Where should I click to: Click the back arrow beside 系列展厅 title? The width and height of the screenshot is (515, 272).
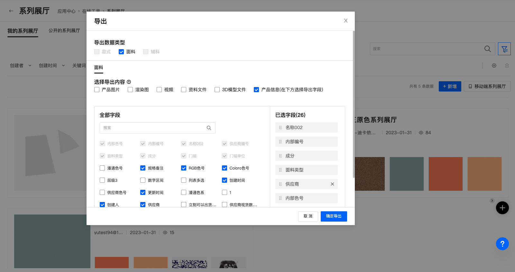point(11,11)
